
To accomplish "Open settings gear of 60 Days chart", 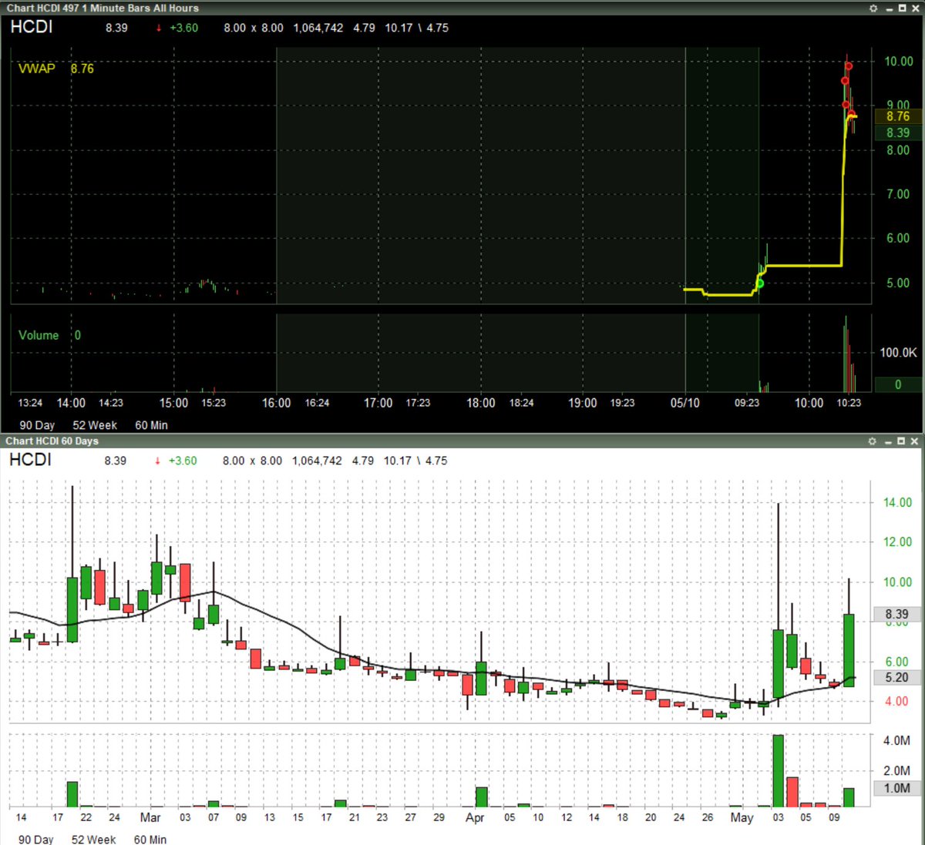I will [x=872, y=441].
